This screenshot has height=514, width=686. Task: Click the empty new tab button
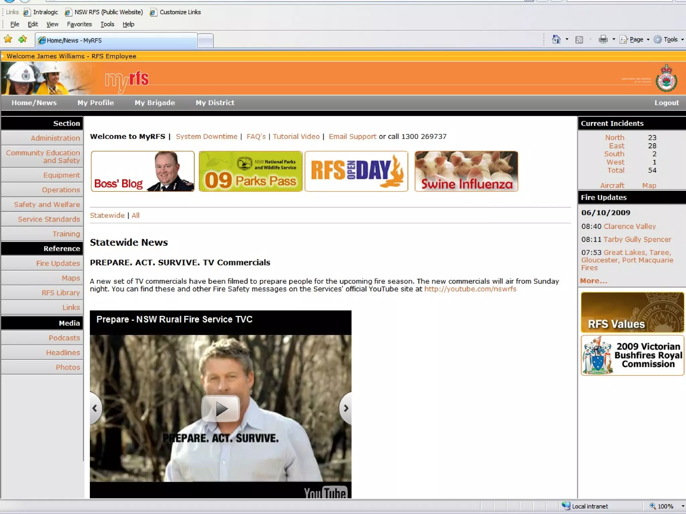[x=205, y=40]
